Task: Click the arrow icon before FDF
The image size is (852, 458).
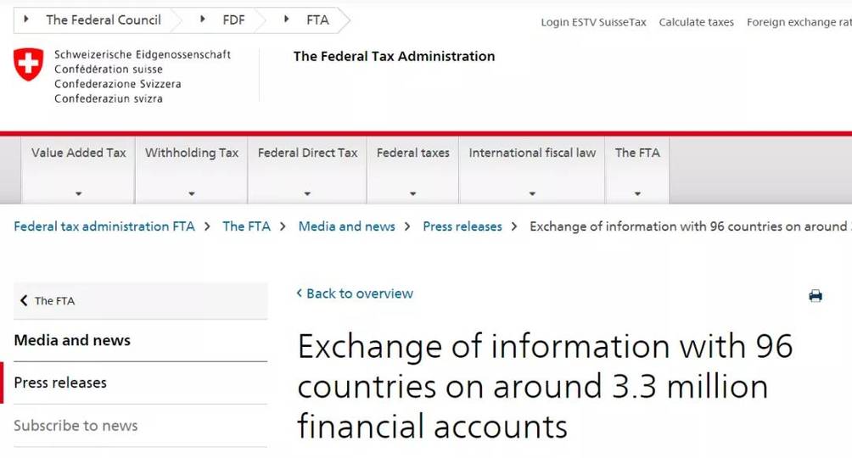Action: click(x=202, y=20)
